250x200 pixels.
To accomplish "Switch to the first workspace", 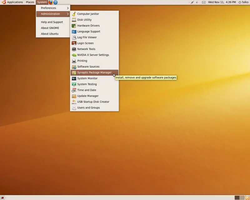I will tap(237, 198).
